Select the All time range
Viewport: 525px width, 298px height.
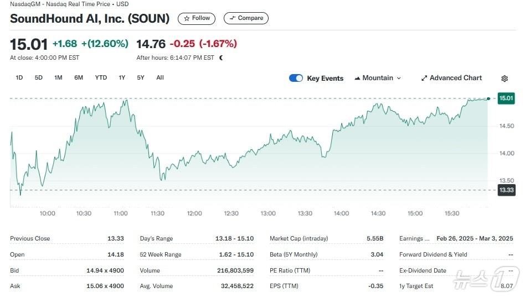tap(160, 77)
